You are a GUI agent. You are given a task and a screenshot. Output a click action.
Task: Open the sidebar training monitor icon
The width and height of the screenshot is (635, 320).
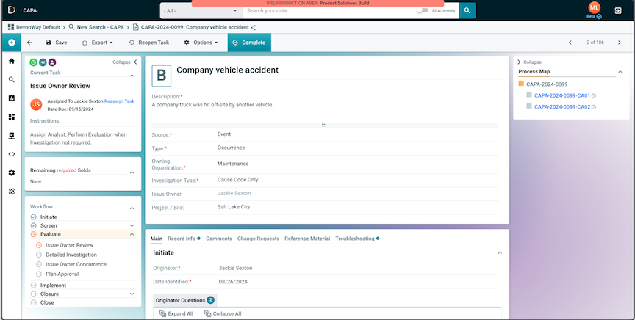point(11,136)
